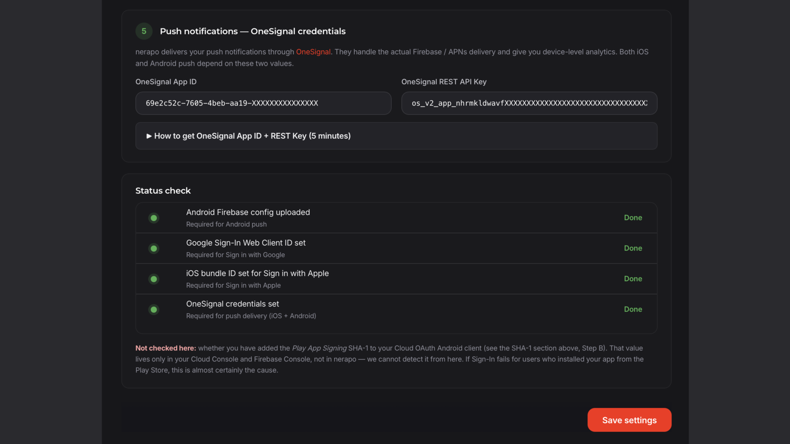790x444 pixels.
Task: Select 'Google Sign-In Web Client ID set' text
Action: point(246,243)
